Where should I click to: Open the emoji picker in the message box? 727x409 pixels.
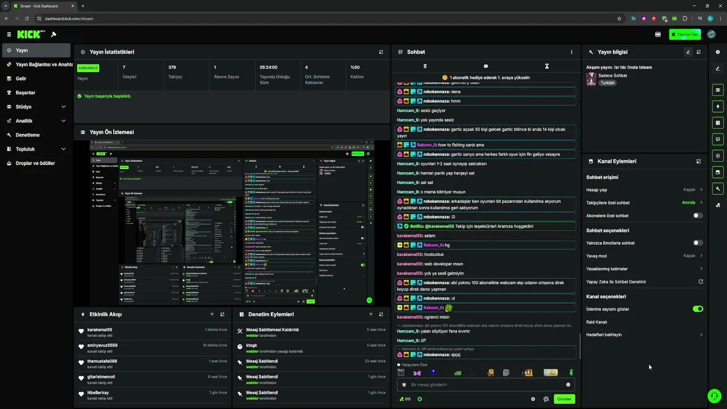[568, 385]
